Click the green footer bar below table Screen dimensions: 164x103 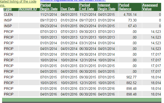[x=82, y=100]
